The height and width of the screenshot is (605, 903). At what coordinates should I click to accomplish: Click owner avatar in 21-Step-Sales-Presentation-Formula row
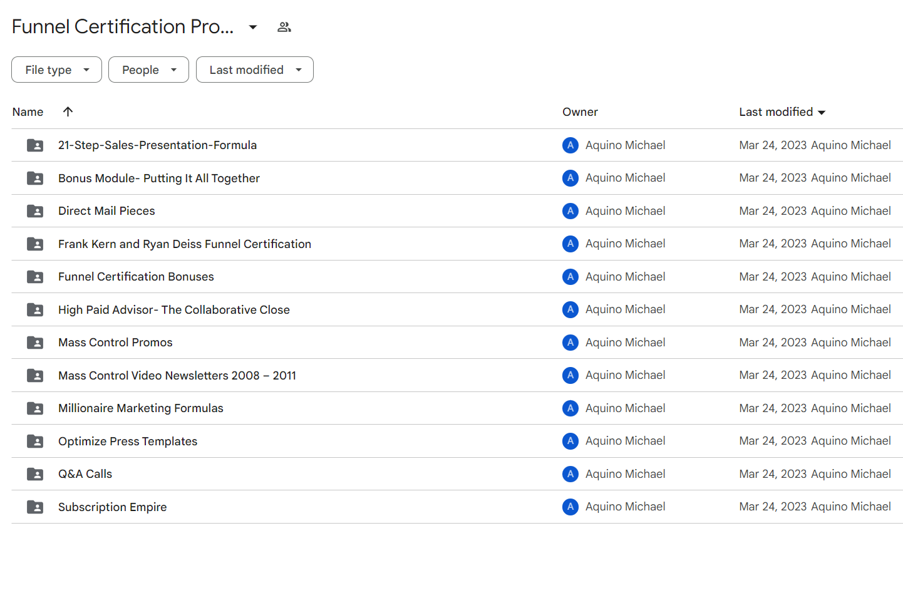click(x=570, y=145)
